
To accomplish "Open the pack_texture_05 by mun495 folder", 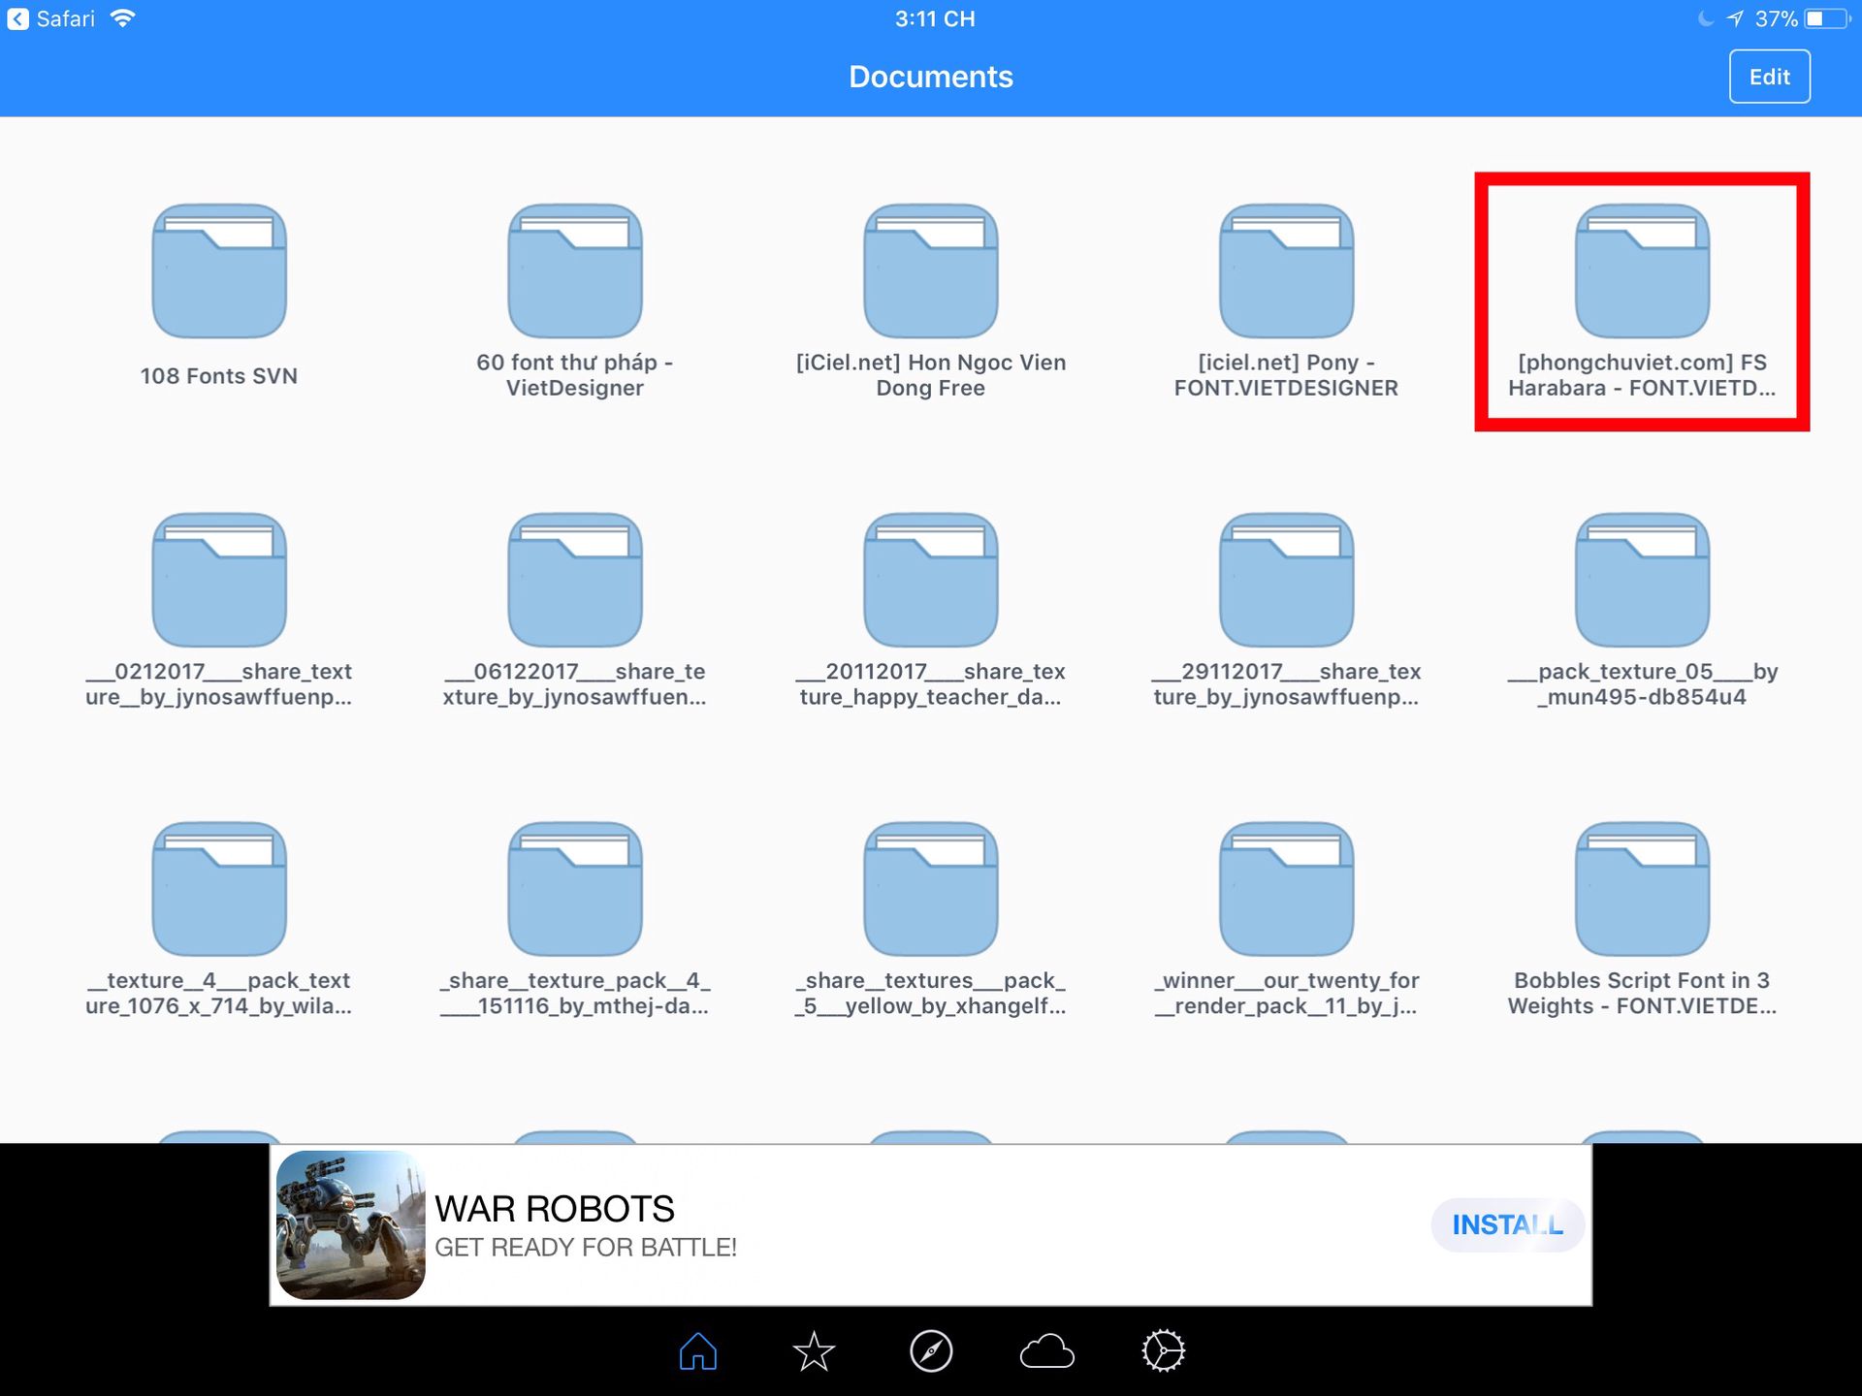I will click(1642, 581).
